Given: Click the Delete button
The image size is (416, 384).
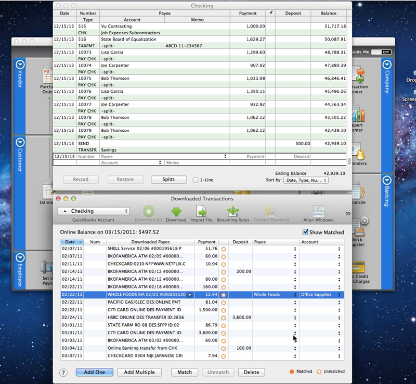Looking at the screenshot, I should tap(251, 372).
